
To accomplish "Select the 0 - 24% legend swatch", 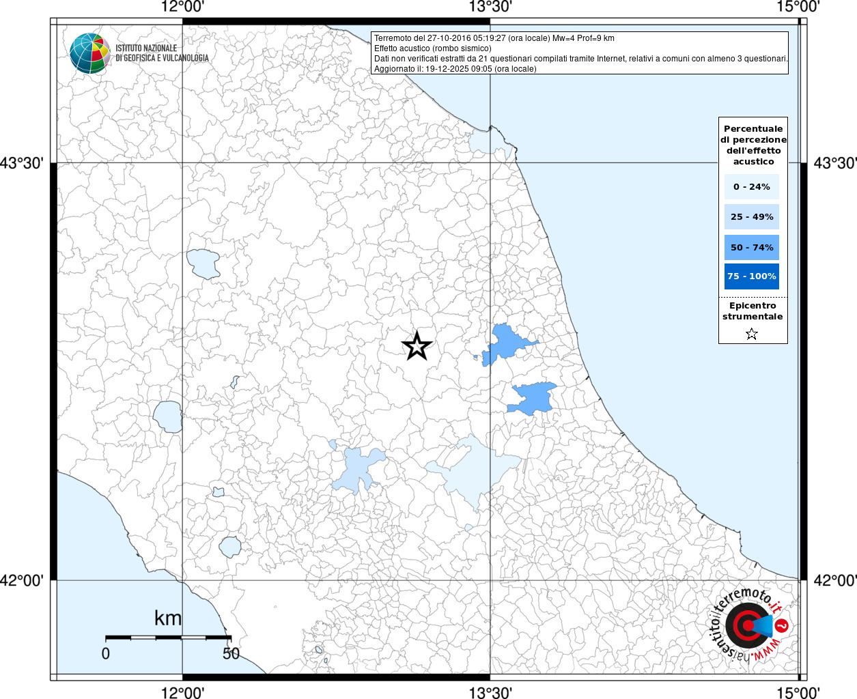I will click(x=751, y=186).
